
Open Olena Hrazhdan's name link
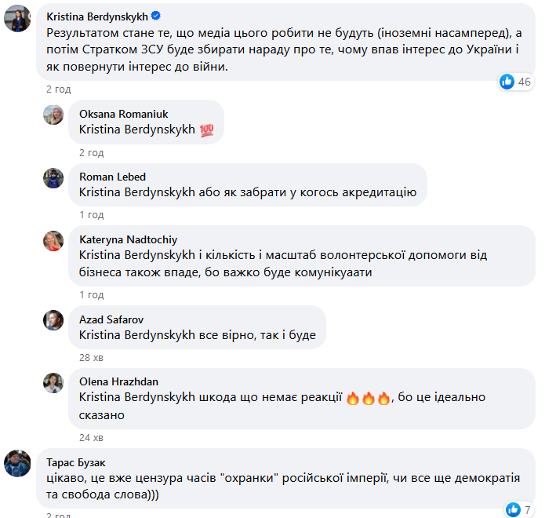pos(118,381)
